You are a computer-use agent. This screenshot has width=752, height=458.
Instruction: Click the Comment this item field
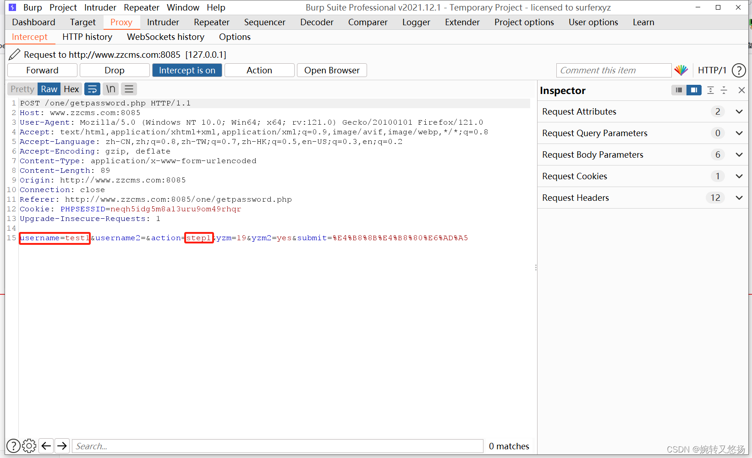coord(614,70)
